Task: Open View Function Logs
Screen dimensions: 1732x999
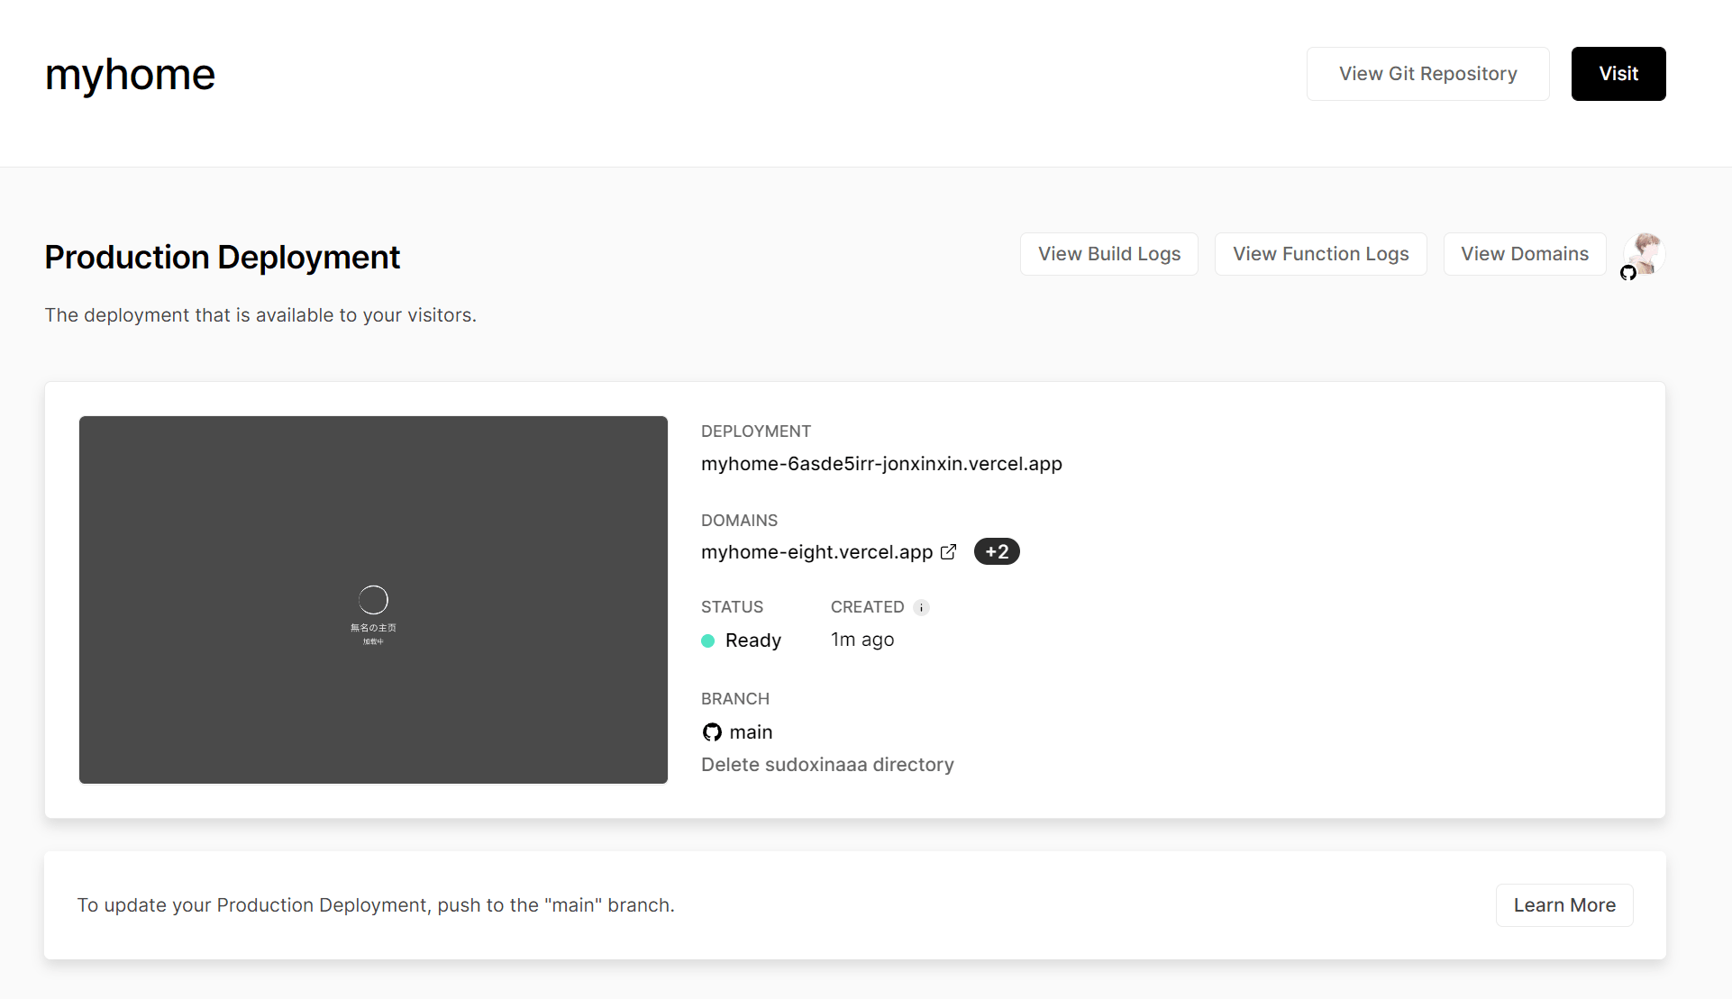Action: pos(1320,254)
